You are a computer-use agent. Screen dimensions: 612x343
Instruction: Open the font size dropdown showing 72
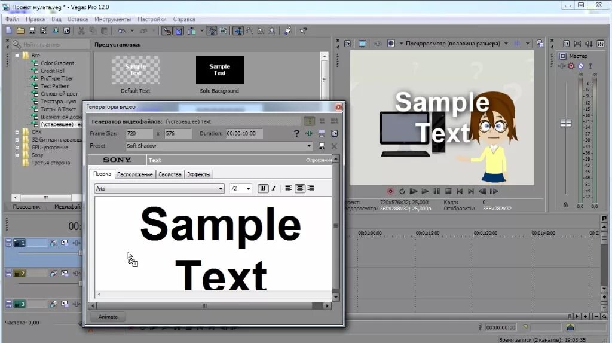240,188
